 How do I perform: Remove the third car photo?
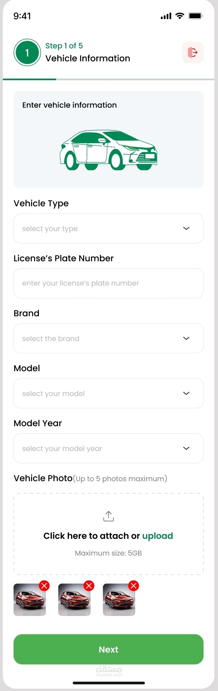(133, 586)
